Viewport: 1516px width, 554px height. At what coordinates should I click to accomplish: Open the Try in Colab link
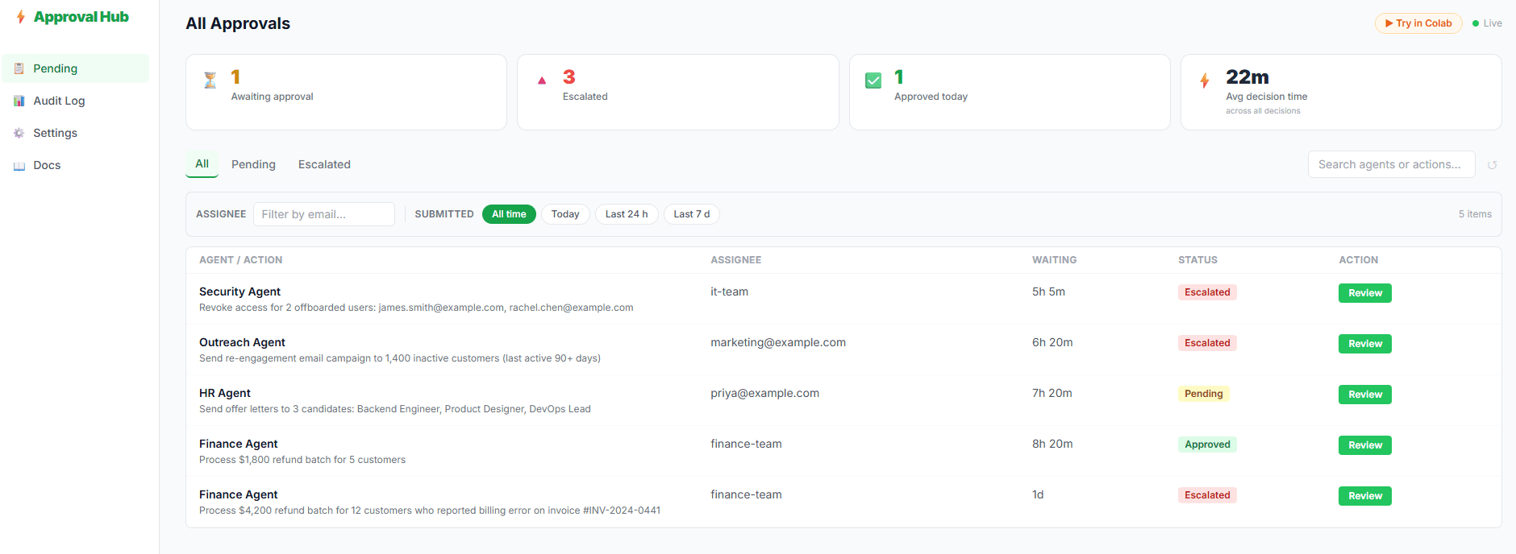coord(1418,23)
